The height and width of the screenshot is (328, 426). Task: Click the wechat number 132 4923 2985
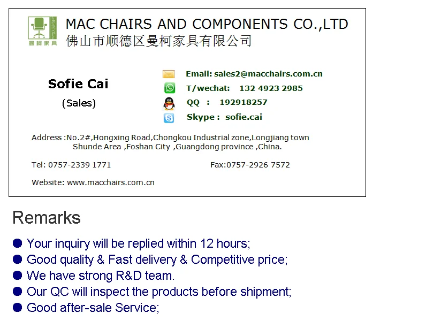[271, 88]
